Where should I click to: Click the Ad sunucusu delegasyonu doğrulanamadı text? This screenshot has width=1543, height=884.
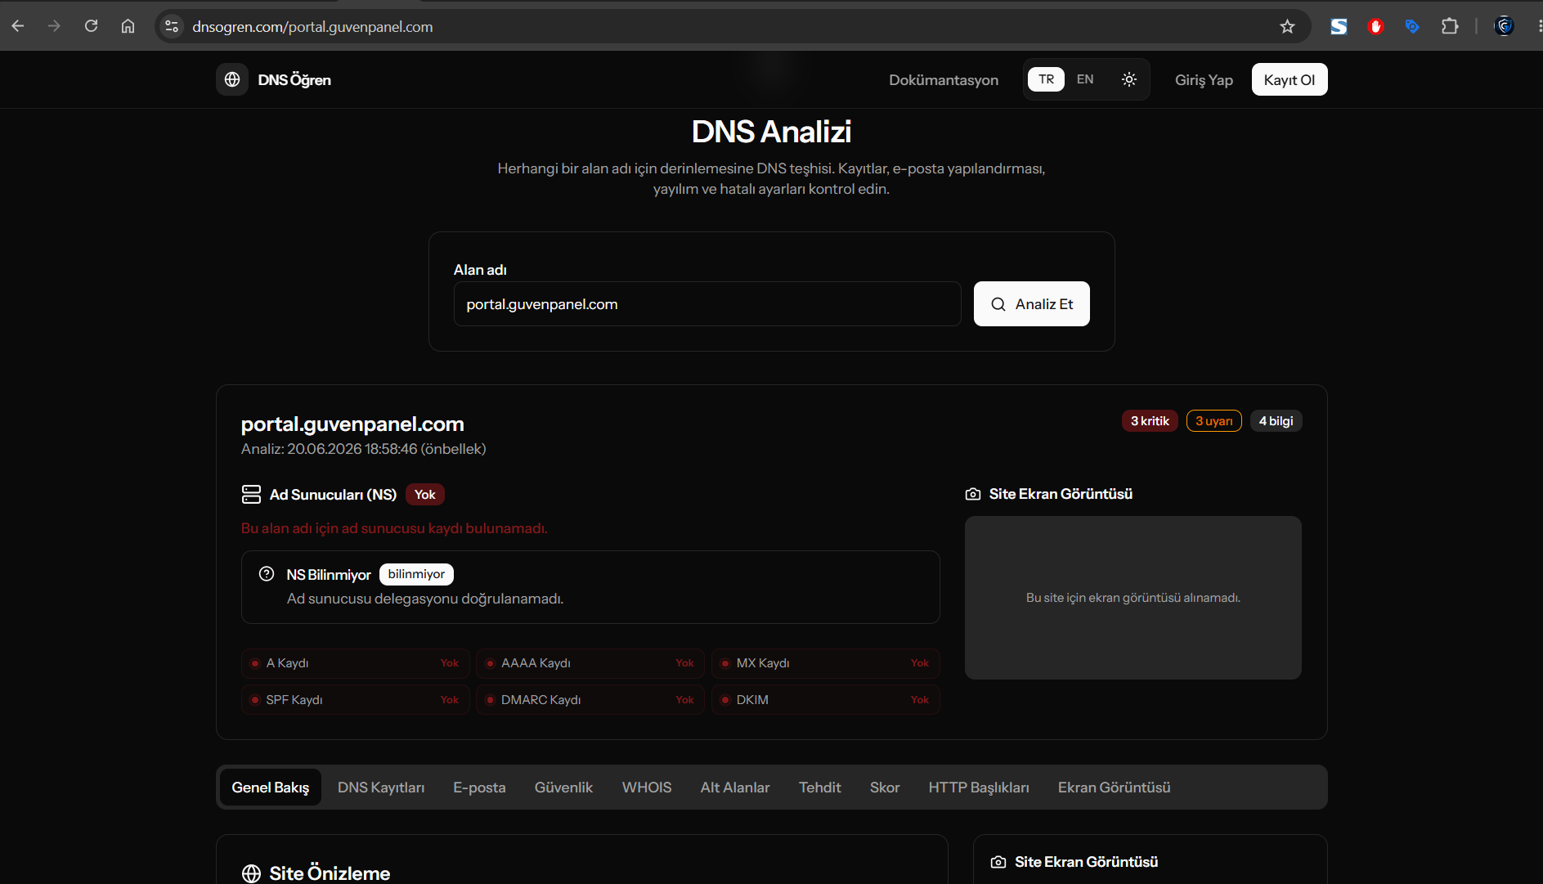point(425,599)
